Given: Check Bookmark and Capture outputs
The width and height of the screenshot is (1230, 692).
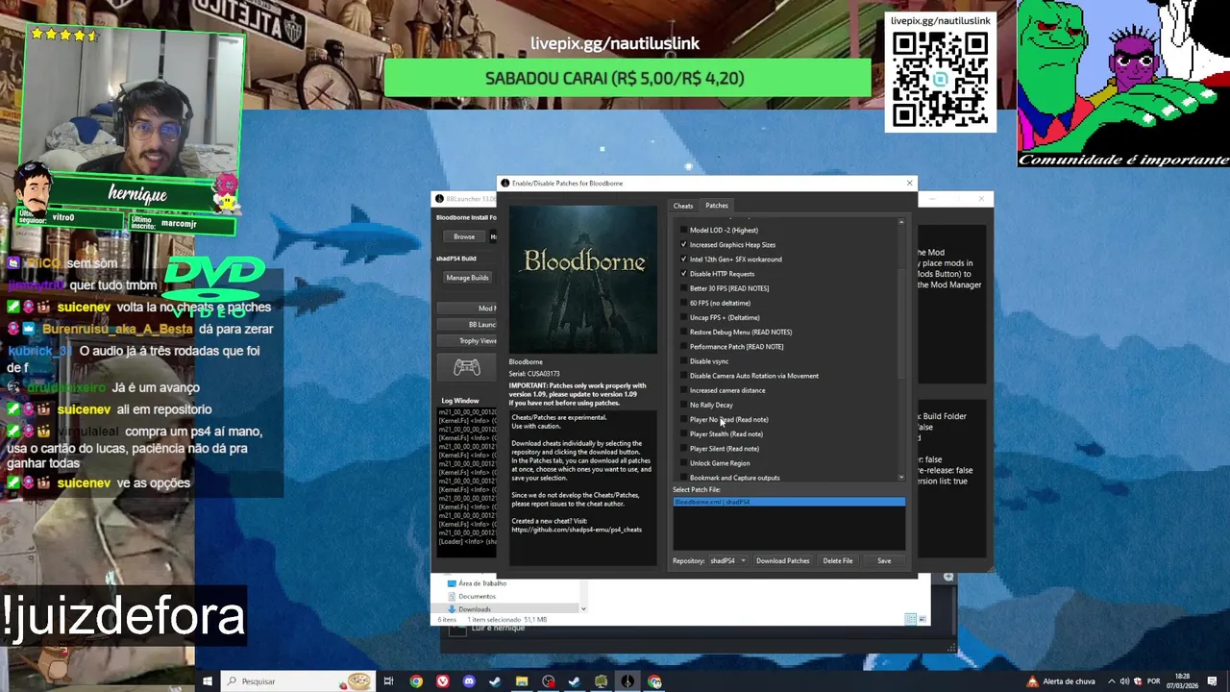Looking at the screenshot, I should click(x=684, y=478).
